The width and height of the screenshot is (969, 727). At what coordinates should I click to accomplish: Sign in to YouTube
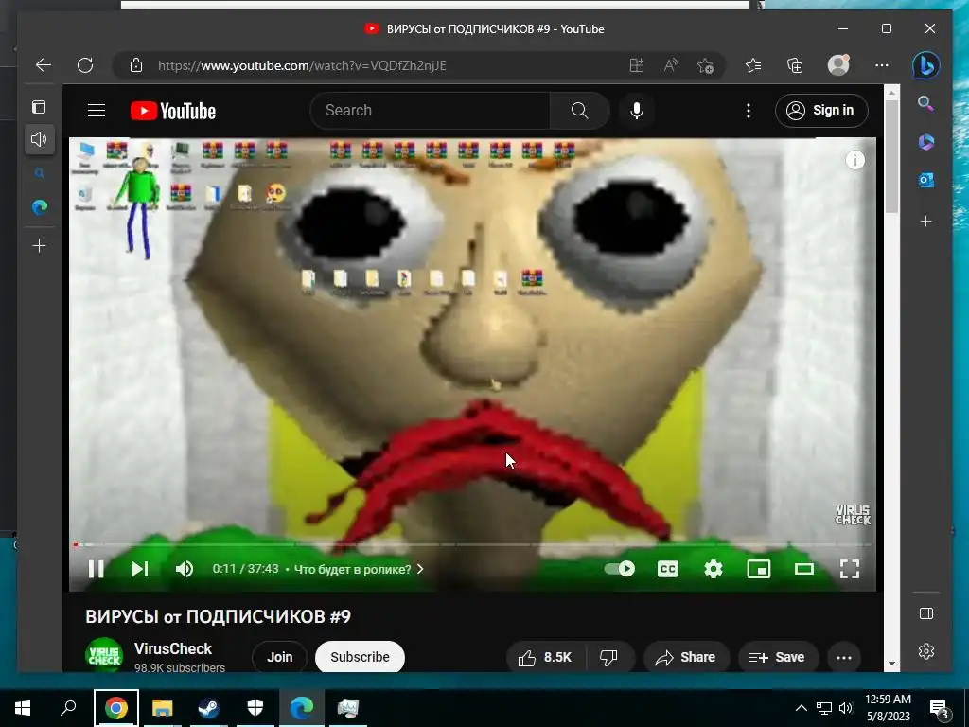(x=821, y=111)
